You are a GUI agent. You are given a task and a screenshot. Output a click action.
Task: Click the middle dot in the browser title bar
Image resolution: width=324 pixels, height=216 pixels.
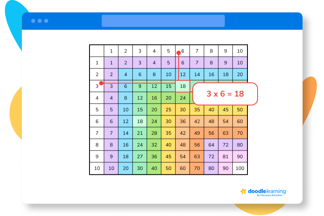point(40,21)
